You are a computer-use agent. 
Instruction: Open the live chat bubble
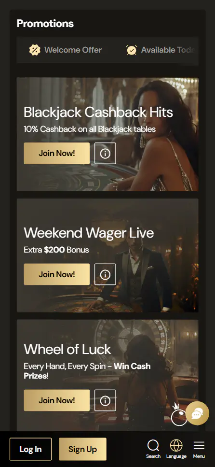pyautogui.click(x=198, y=413)
